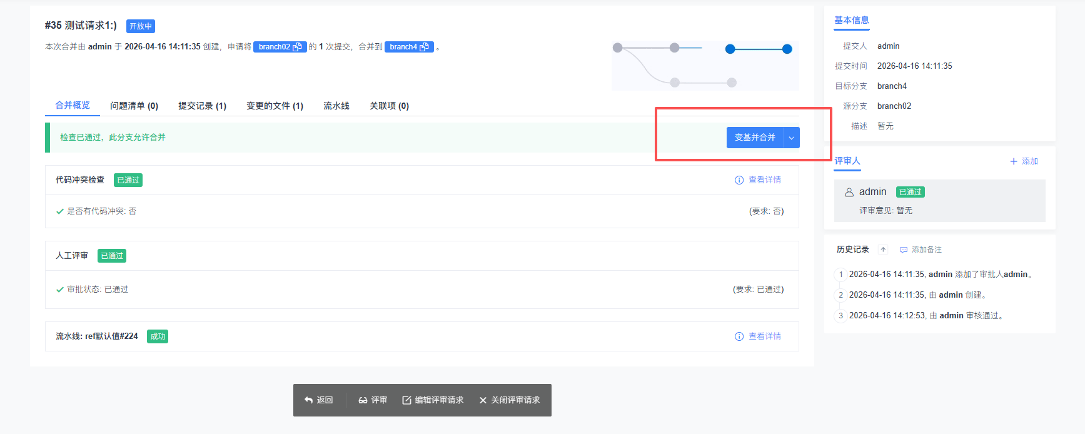Viewport: 1085px width, 434px height.
Task: Click the branch02 source branch tag
Action: [280, 47]
